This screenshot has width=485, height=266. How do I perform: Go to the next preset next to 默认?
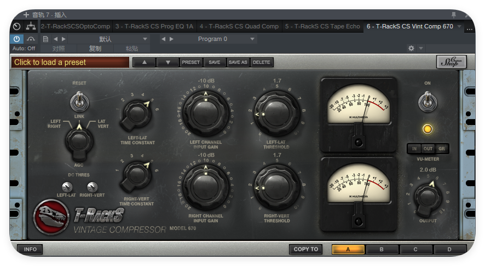click(x=63, y=39)
